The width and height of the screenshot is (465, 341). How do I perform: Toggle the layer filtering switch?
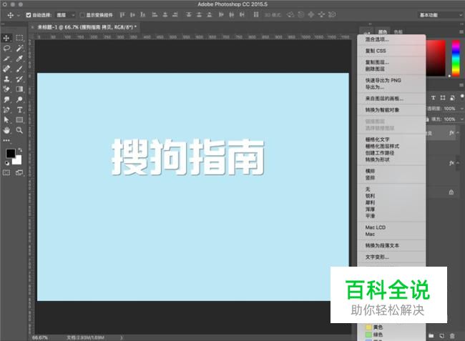click(461, 96)
